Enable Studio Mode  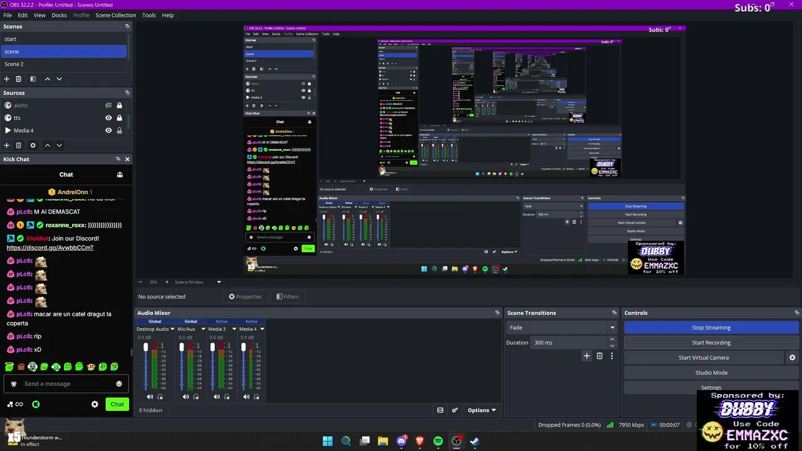pyautogui.click(x=711, y=373)
